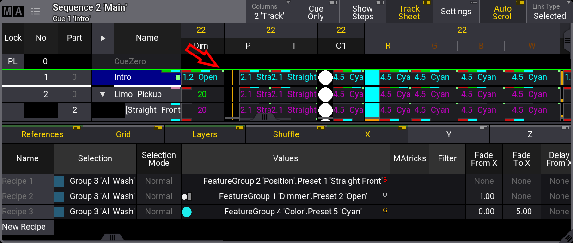Click New Recipe to add a recipe

click(x=24, y=227)
